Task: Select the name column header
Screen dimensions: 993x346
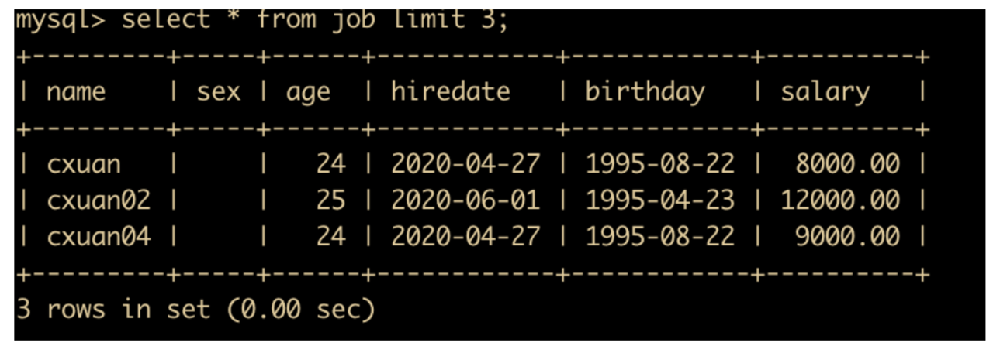Action: coord(75,92)
